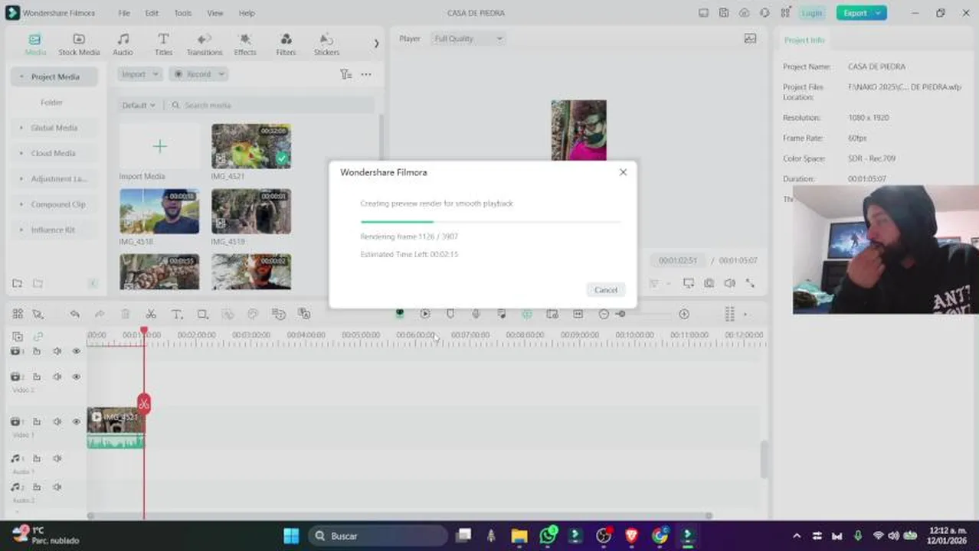
Task: Click the Render Preview icon above timeline
Action: pos(425,314)
